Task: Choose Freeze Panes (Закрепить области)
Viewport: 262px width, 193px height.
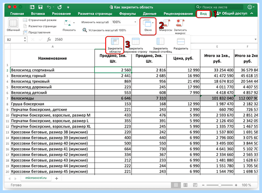Action: [x=115, y=45]
